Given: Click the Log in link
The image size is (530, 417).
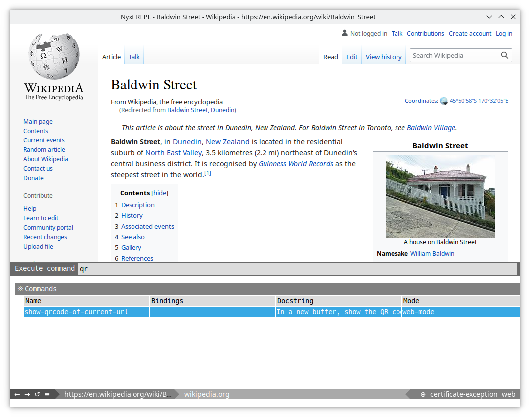Looking at the screenshot, I should point(504,34).
